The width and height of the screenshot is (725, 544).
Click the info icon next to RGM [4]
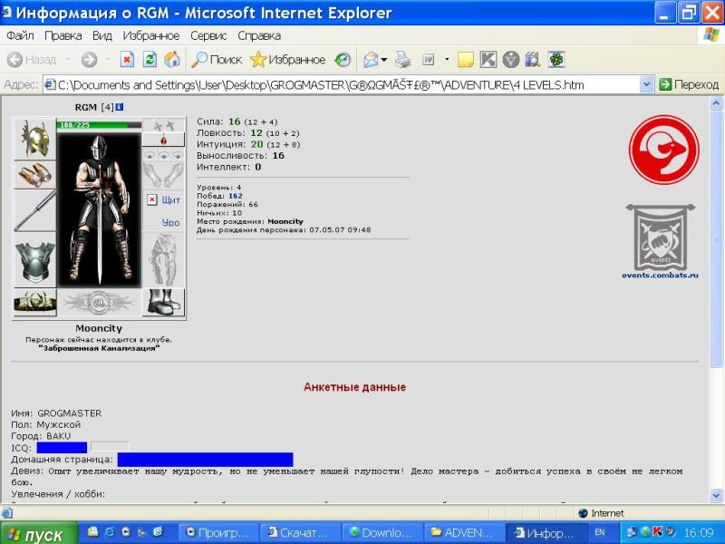[120, 107]
